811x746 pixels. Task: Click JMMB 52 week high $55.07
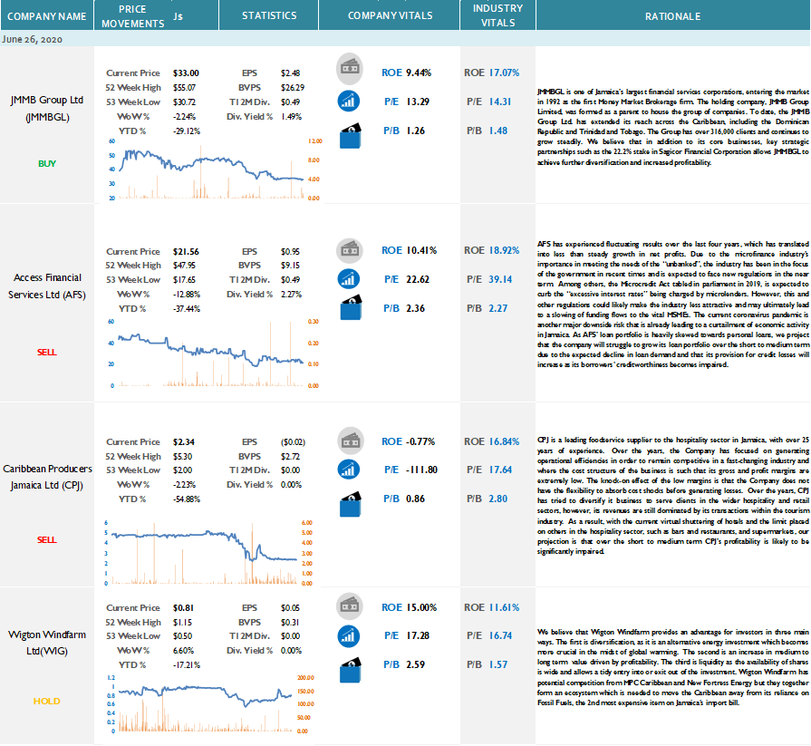click(x=184, y=88)
